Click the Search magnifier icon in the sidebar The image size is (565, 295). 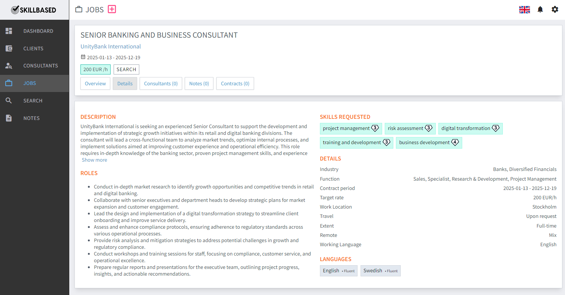[x=9, y=101]
